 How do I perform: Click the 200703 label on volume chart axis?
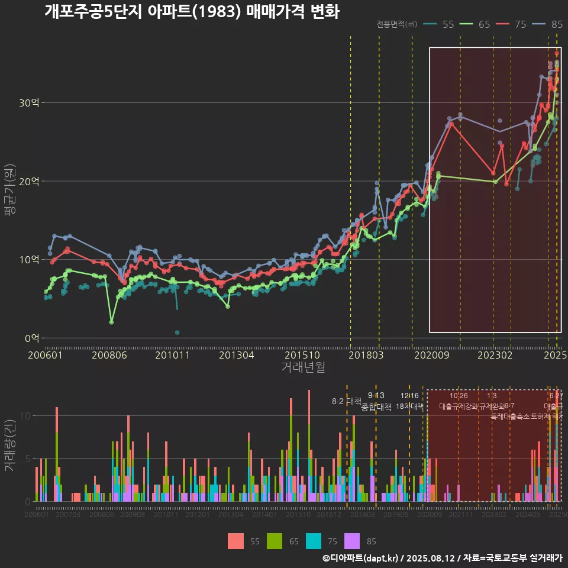pos(67,514)
